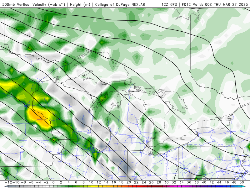Image resolution: width=250 pixels, height=188 pixels.
Task: Click the "36" color scale label
Action: click(x=189, y=182)
